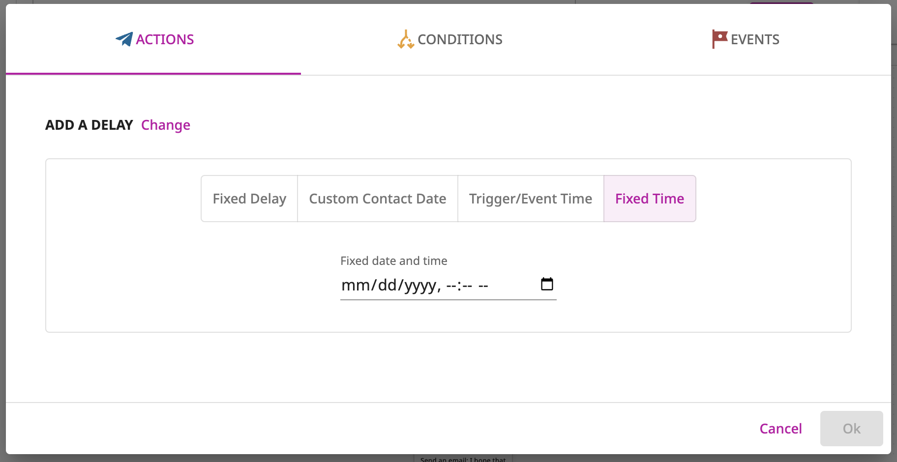Click the Cancel button

tap(780, 429)
